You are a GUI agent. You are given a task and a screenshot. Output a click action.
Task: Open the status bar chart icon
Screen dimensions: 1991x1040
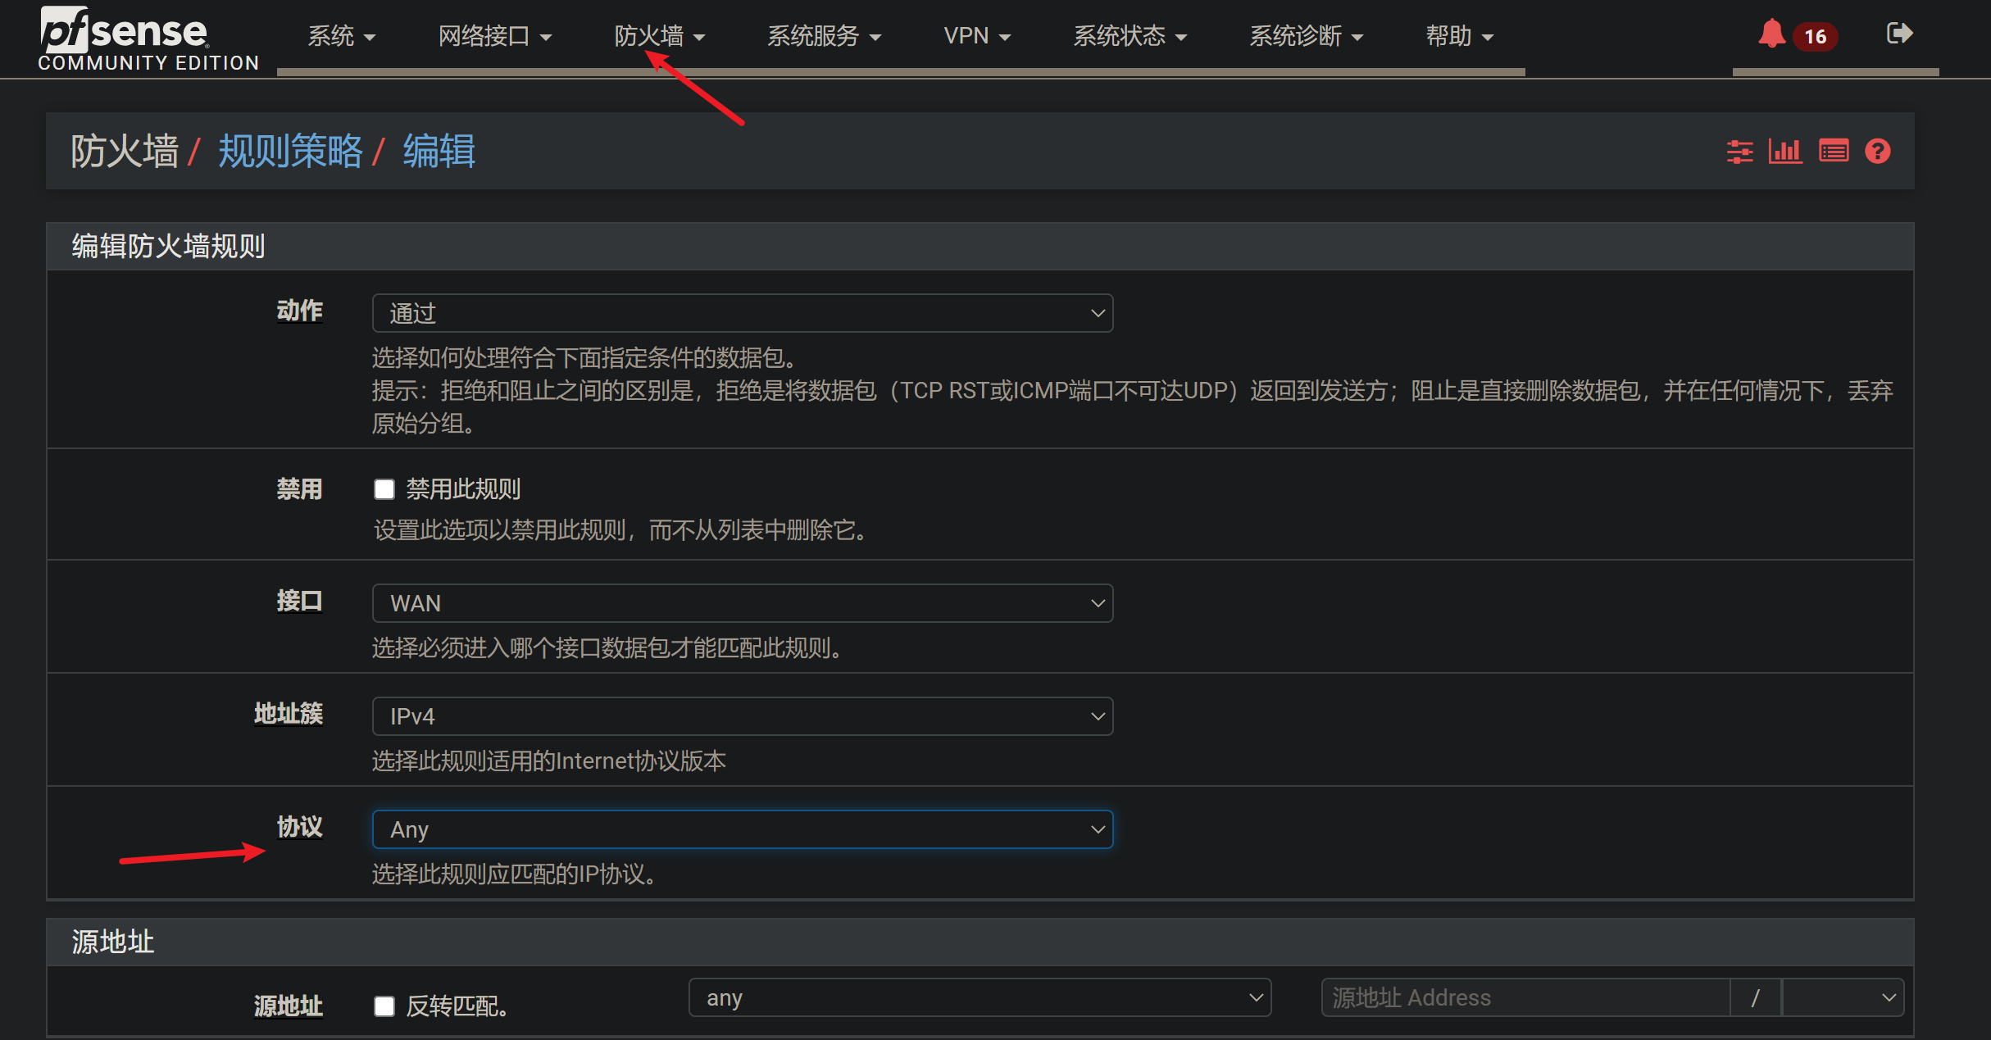tap(1784, 152)
